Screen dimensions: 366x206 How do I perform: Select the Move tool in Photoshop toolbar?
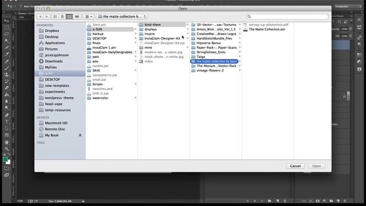click(7, 21)
